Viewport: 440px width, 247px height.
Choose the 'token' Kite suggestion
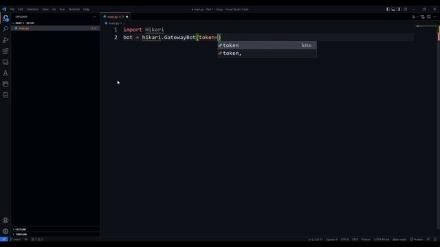point(267,45)
